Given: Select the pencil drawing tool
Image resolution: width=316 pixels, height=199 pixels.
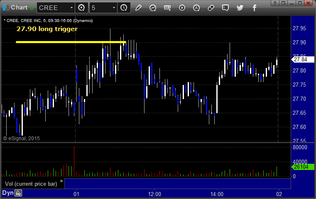Looking at the screenshot, I should click(138, 8).
